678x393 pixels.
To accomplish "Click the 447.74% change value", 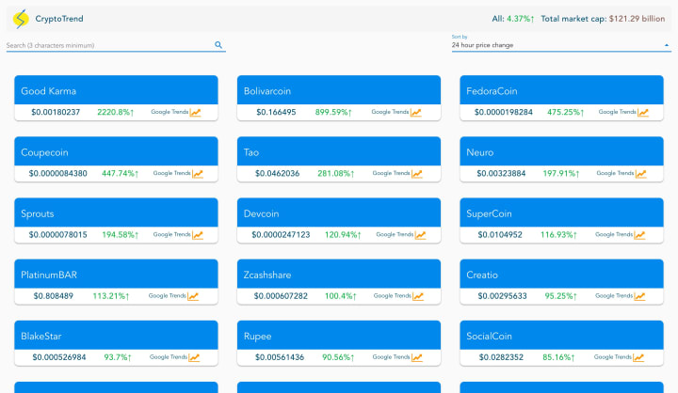I will click(121, 174).
